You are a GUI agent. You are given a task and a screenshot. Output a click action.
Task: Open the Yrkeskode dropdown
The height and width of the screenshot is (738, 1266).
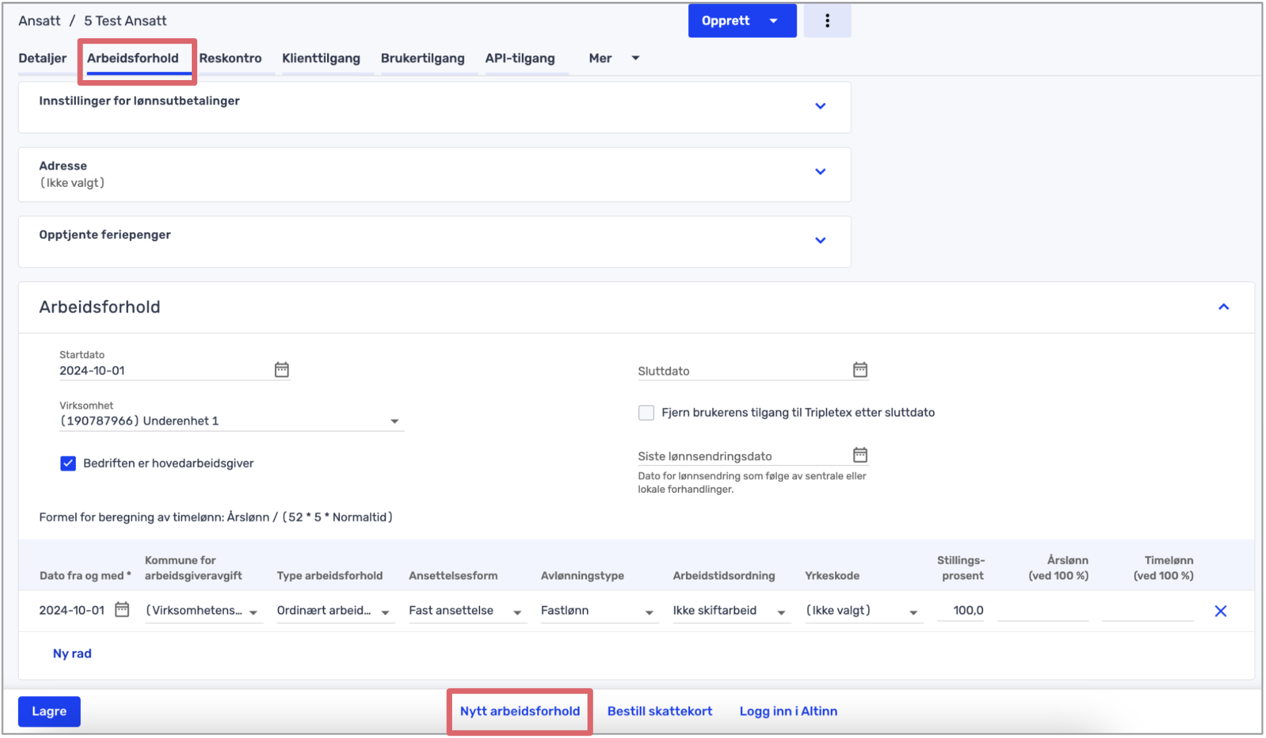click(864, 611)
